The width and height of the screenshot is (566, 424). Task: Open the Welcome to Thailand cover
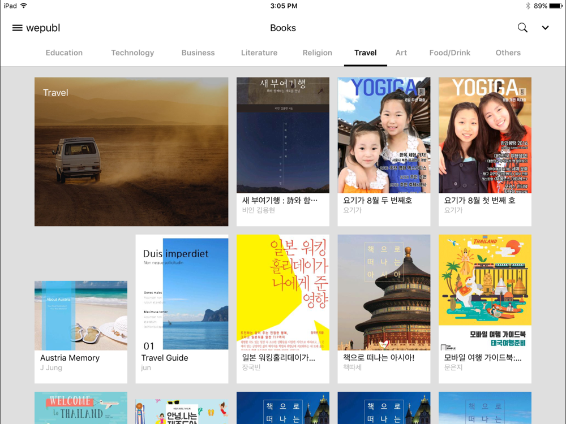[x=81, y=408]
